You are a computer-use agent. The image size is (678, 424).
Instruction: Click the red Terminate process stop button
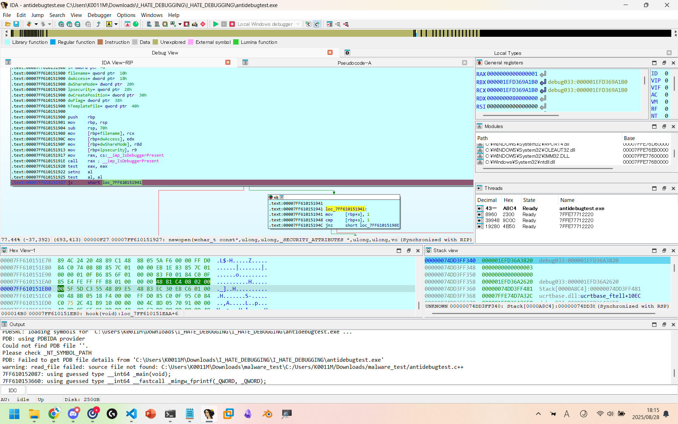click(232, 24)
